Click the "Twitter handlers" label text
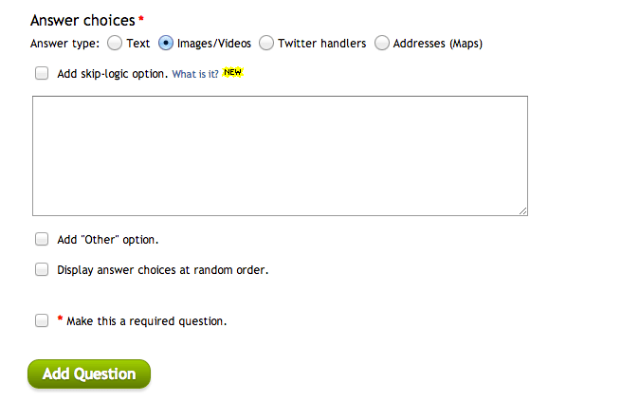The image size is (621, 401). pos(321,43)
